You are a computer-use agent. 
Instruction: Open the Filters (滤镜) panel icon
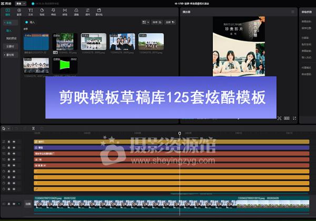point(76,11)
